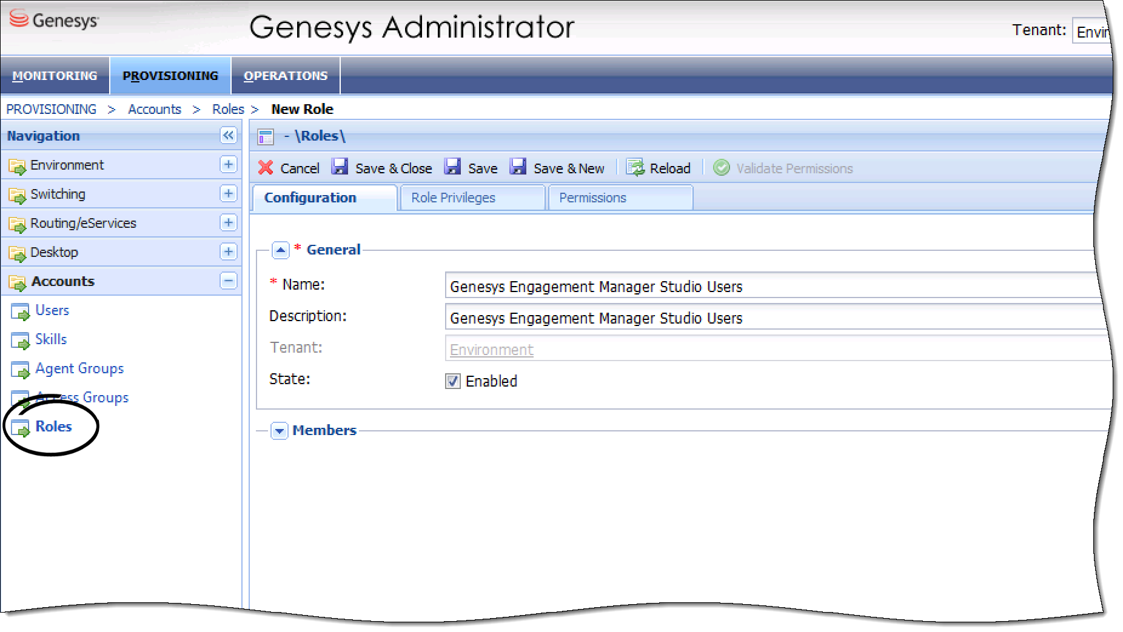Image resolution: width=1123 pixels, height=632 pixels.
Task: Click the Roles navigation icon
Action: [20, 428]
